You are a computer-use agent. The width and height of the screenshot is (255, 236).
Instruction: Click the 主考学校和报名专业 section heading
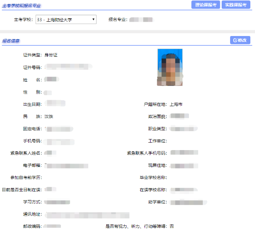tap(21, 6)
